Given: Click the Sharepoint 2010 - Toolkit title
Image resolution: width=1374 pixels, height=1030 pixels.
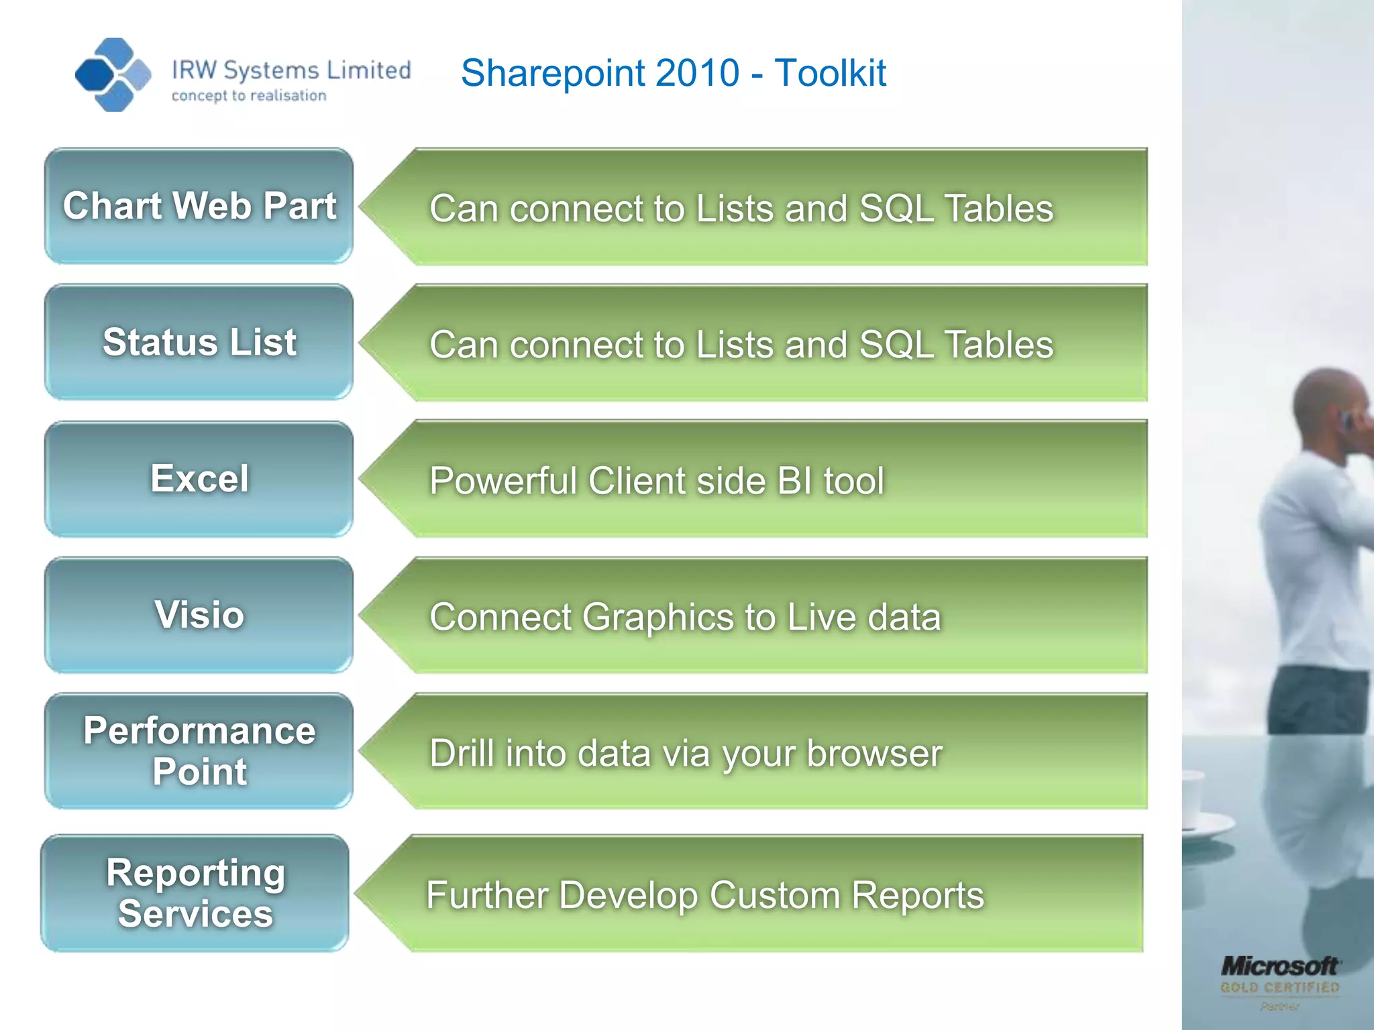Looking at the screenshot, I should 673,73.
